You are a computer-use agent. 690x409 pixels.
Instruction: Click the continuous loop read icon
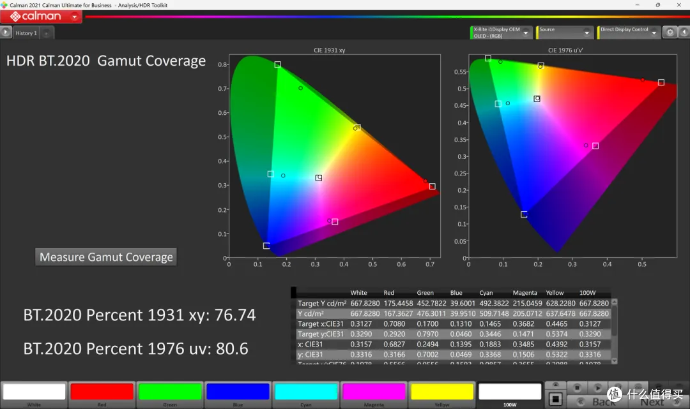click(x=638, y=387)
